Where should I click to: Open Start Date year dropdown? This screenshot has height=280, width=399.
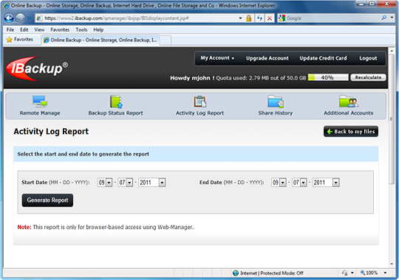[162, 183]
